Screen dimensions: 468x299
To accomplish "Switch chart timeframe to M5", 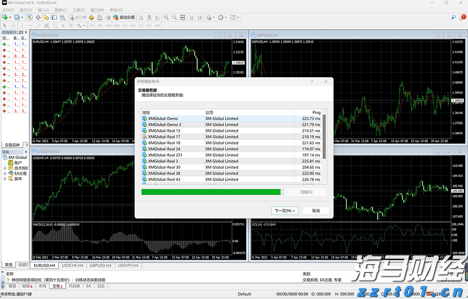I will click(99, 26).
